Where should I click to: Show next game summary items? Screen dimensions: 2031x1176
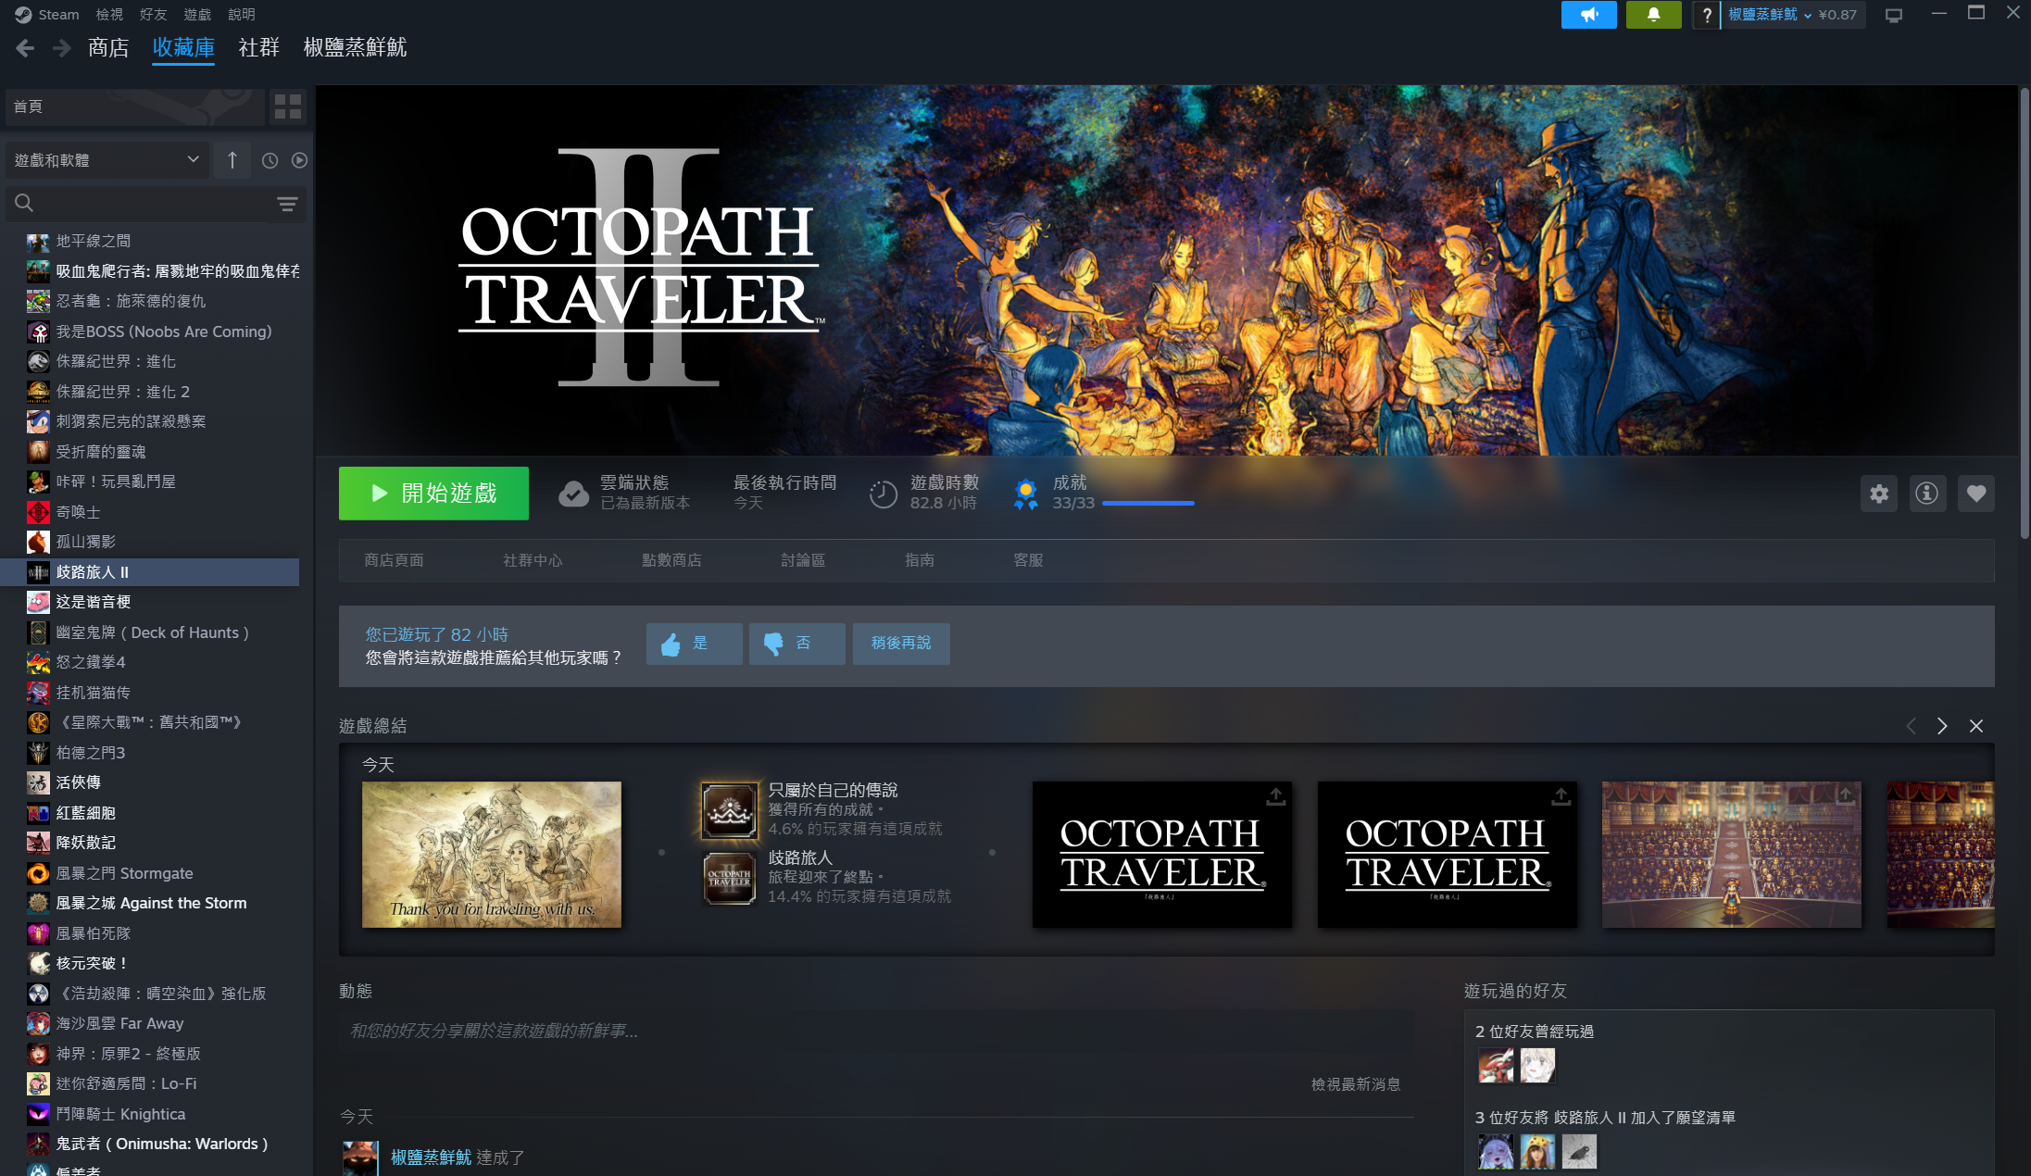[1942, 726]
